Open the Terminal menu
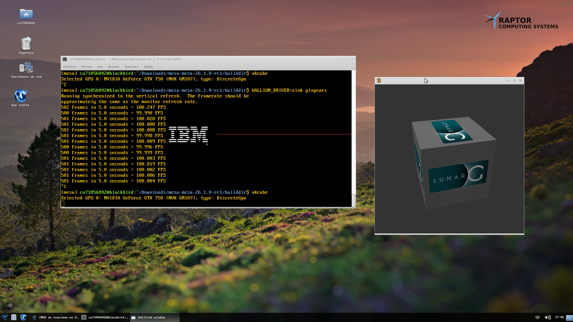The width and height of the screenshot is (573, 322). pyautogui.click(x=131, y=67)
